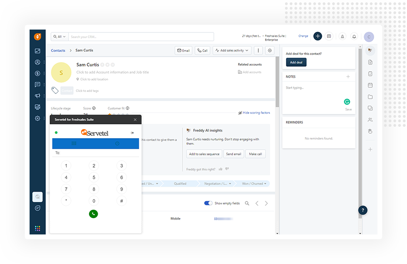Open the settings gear icon in sidebar
Image resolution: width=407 pixels, height=264 pixels.
pos(37,118)
